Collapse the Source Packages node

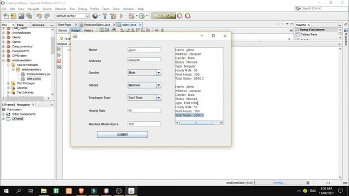[8, 65]
